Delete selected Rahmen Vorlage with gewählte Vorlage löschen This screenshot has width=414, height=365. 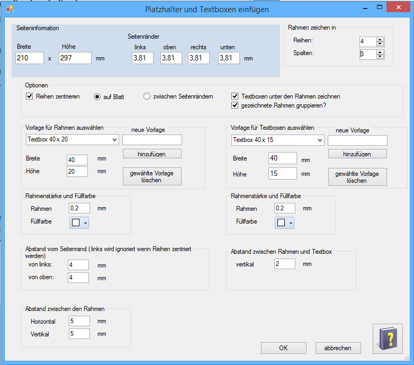(x=152, y=176)
